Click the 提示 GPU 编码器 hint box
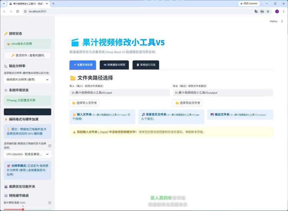This screenshot has height=211, width=288. tap(28, 132)
